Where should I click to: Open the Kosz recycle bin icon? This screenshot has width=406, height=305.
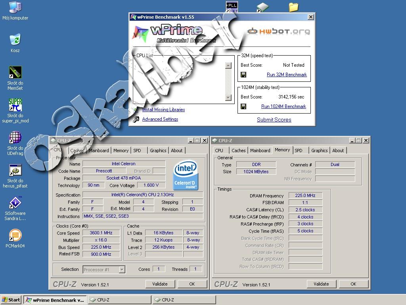pos(15,40)
